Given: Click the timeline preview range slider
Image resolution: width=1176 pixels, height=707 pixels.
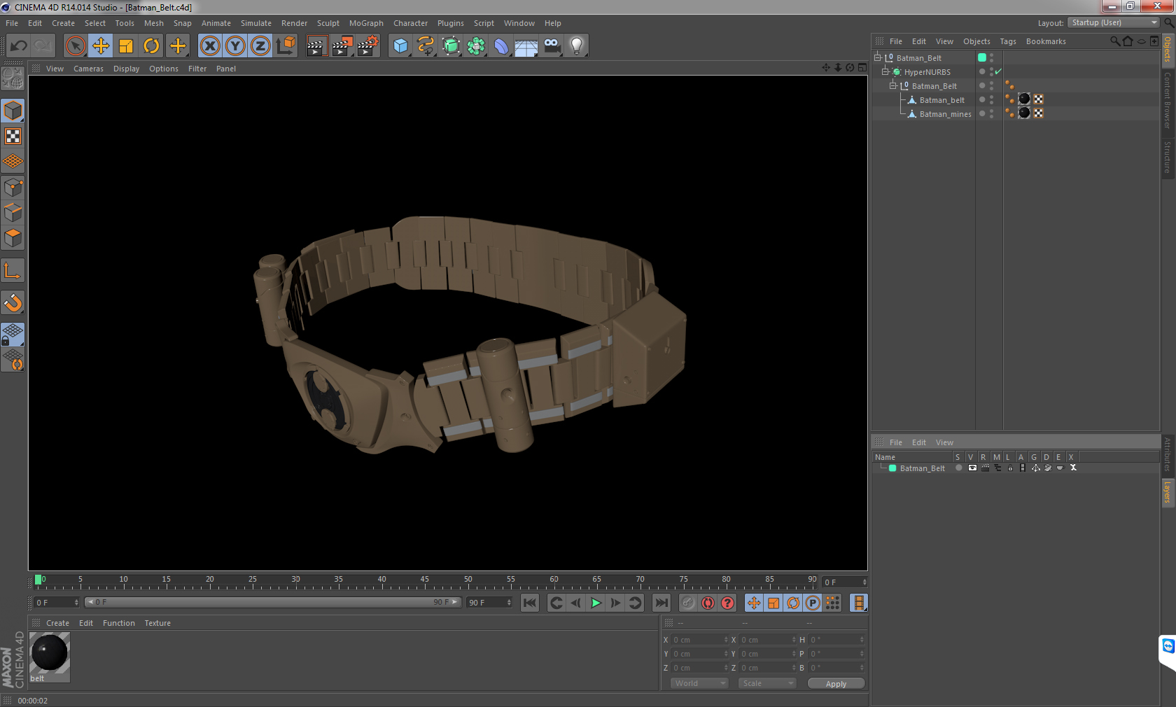Looking at the screenshot, I should pos(273,602).
